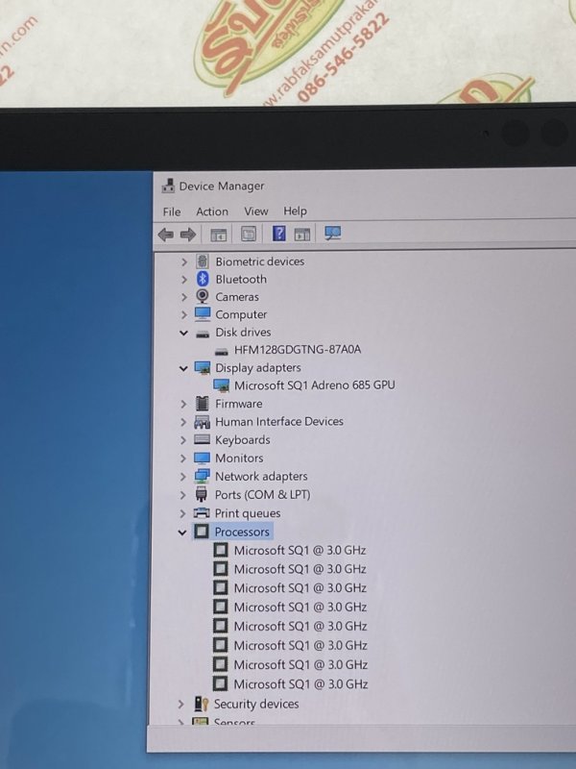Viewport: 576px width, 769px height.
Task: Select the Network adapters label
Action: pyautogui.click(x=261, y=476)
